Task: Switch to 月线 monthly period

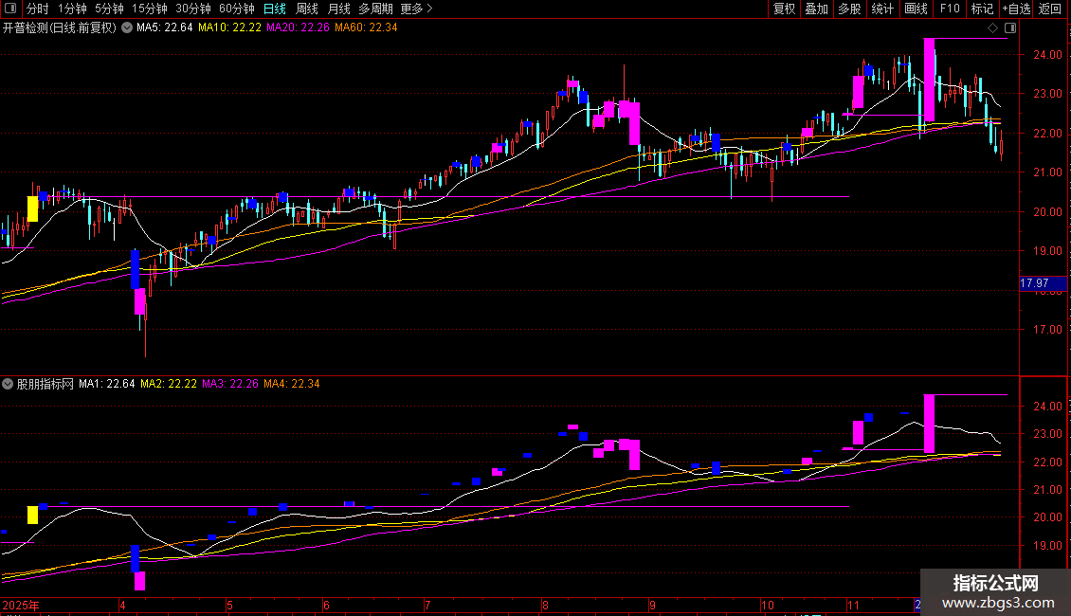Action: pyautogui.click(x=338, y=9)
